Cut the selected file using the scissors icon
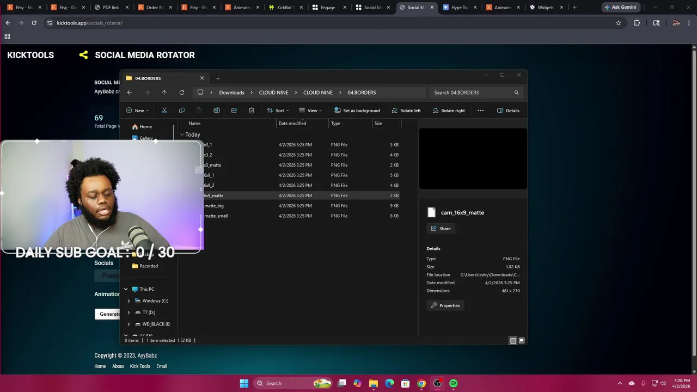This screenshot has width=697, height=392. coord(164,111)
